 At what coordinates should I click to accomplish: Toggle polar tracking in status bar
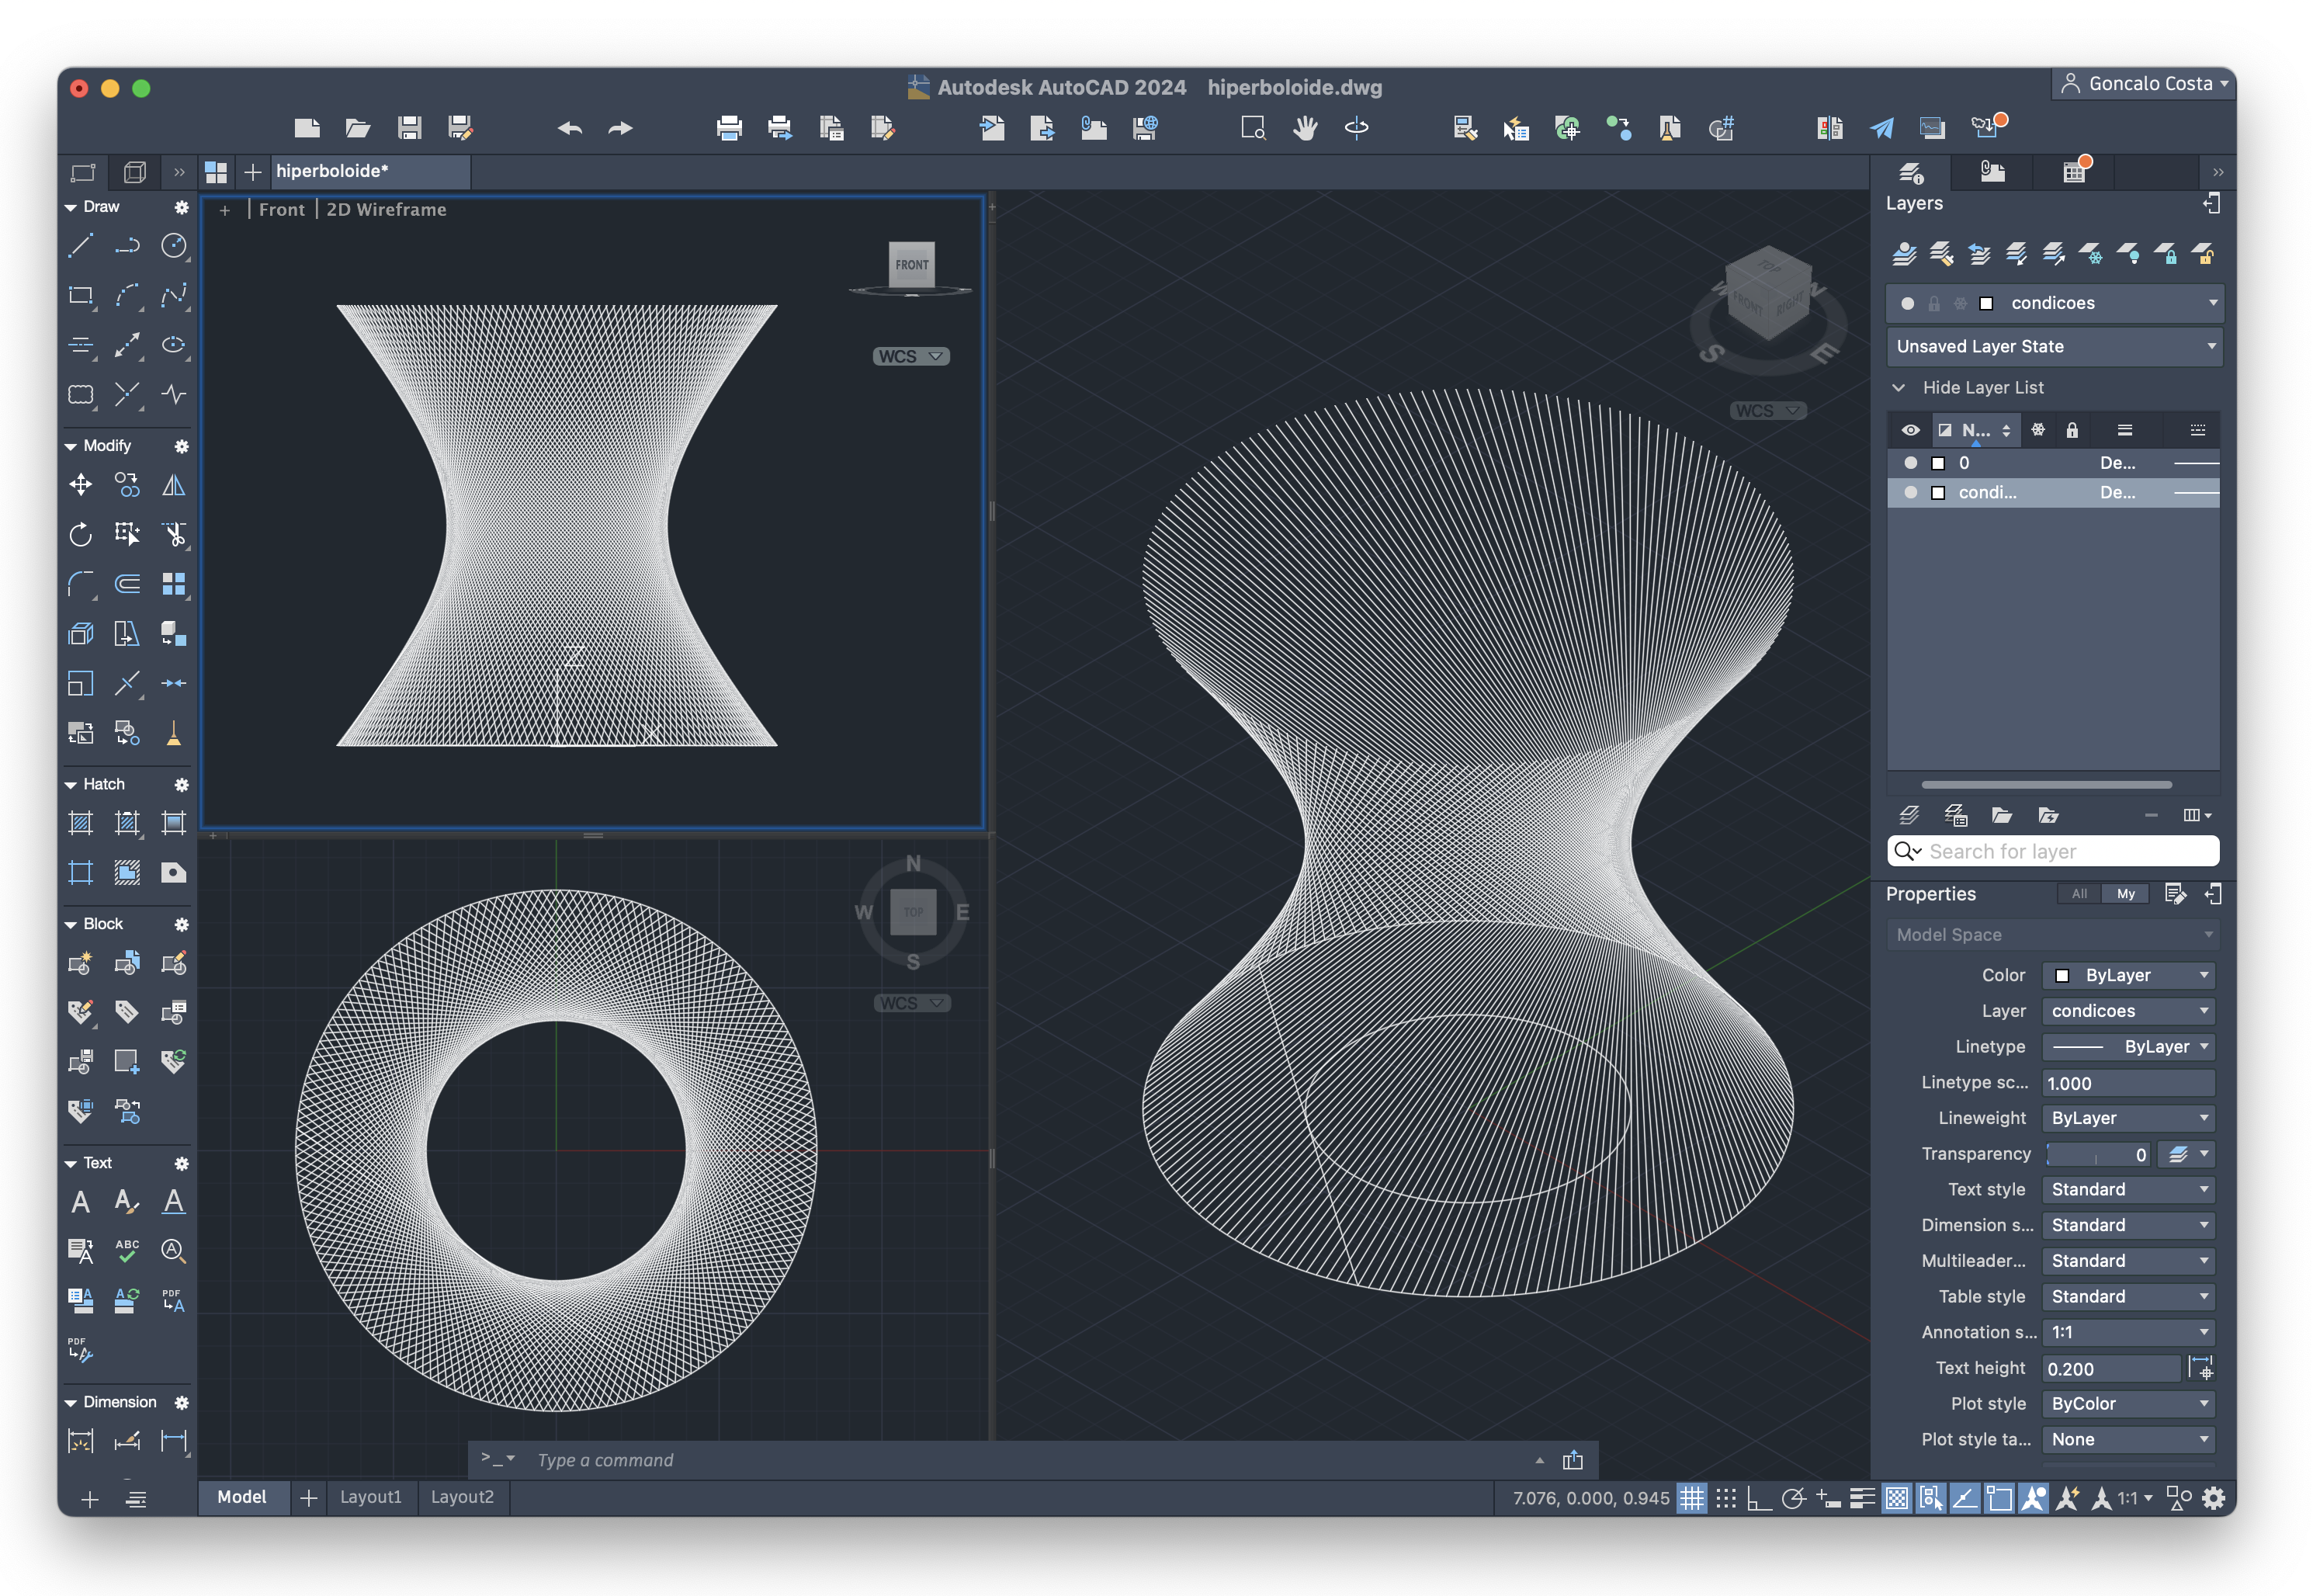click(1794, 1498)
